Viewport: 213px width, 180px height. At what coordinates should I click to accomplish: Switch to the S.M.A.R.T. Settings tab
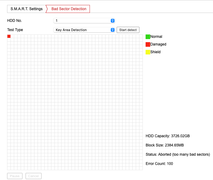tap(26, 9)
